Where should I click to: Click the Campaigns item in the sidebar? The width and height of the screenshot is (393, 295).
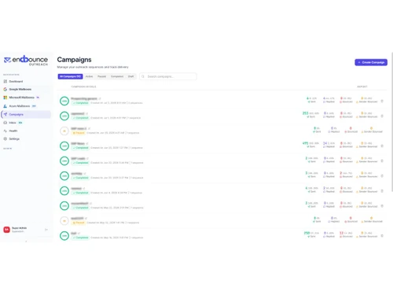click(x=26, y=115)
